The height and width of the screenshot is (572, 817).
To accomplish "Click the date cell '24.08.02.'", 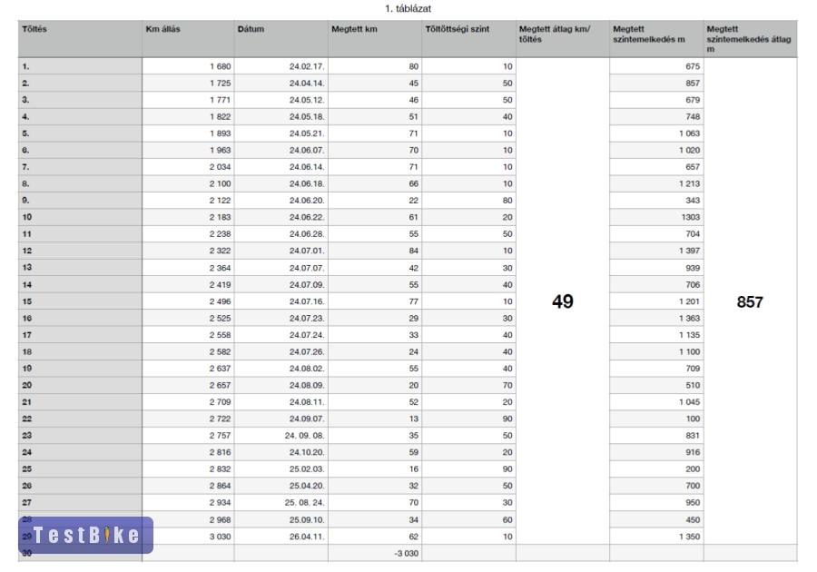I will point(281,369).
